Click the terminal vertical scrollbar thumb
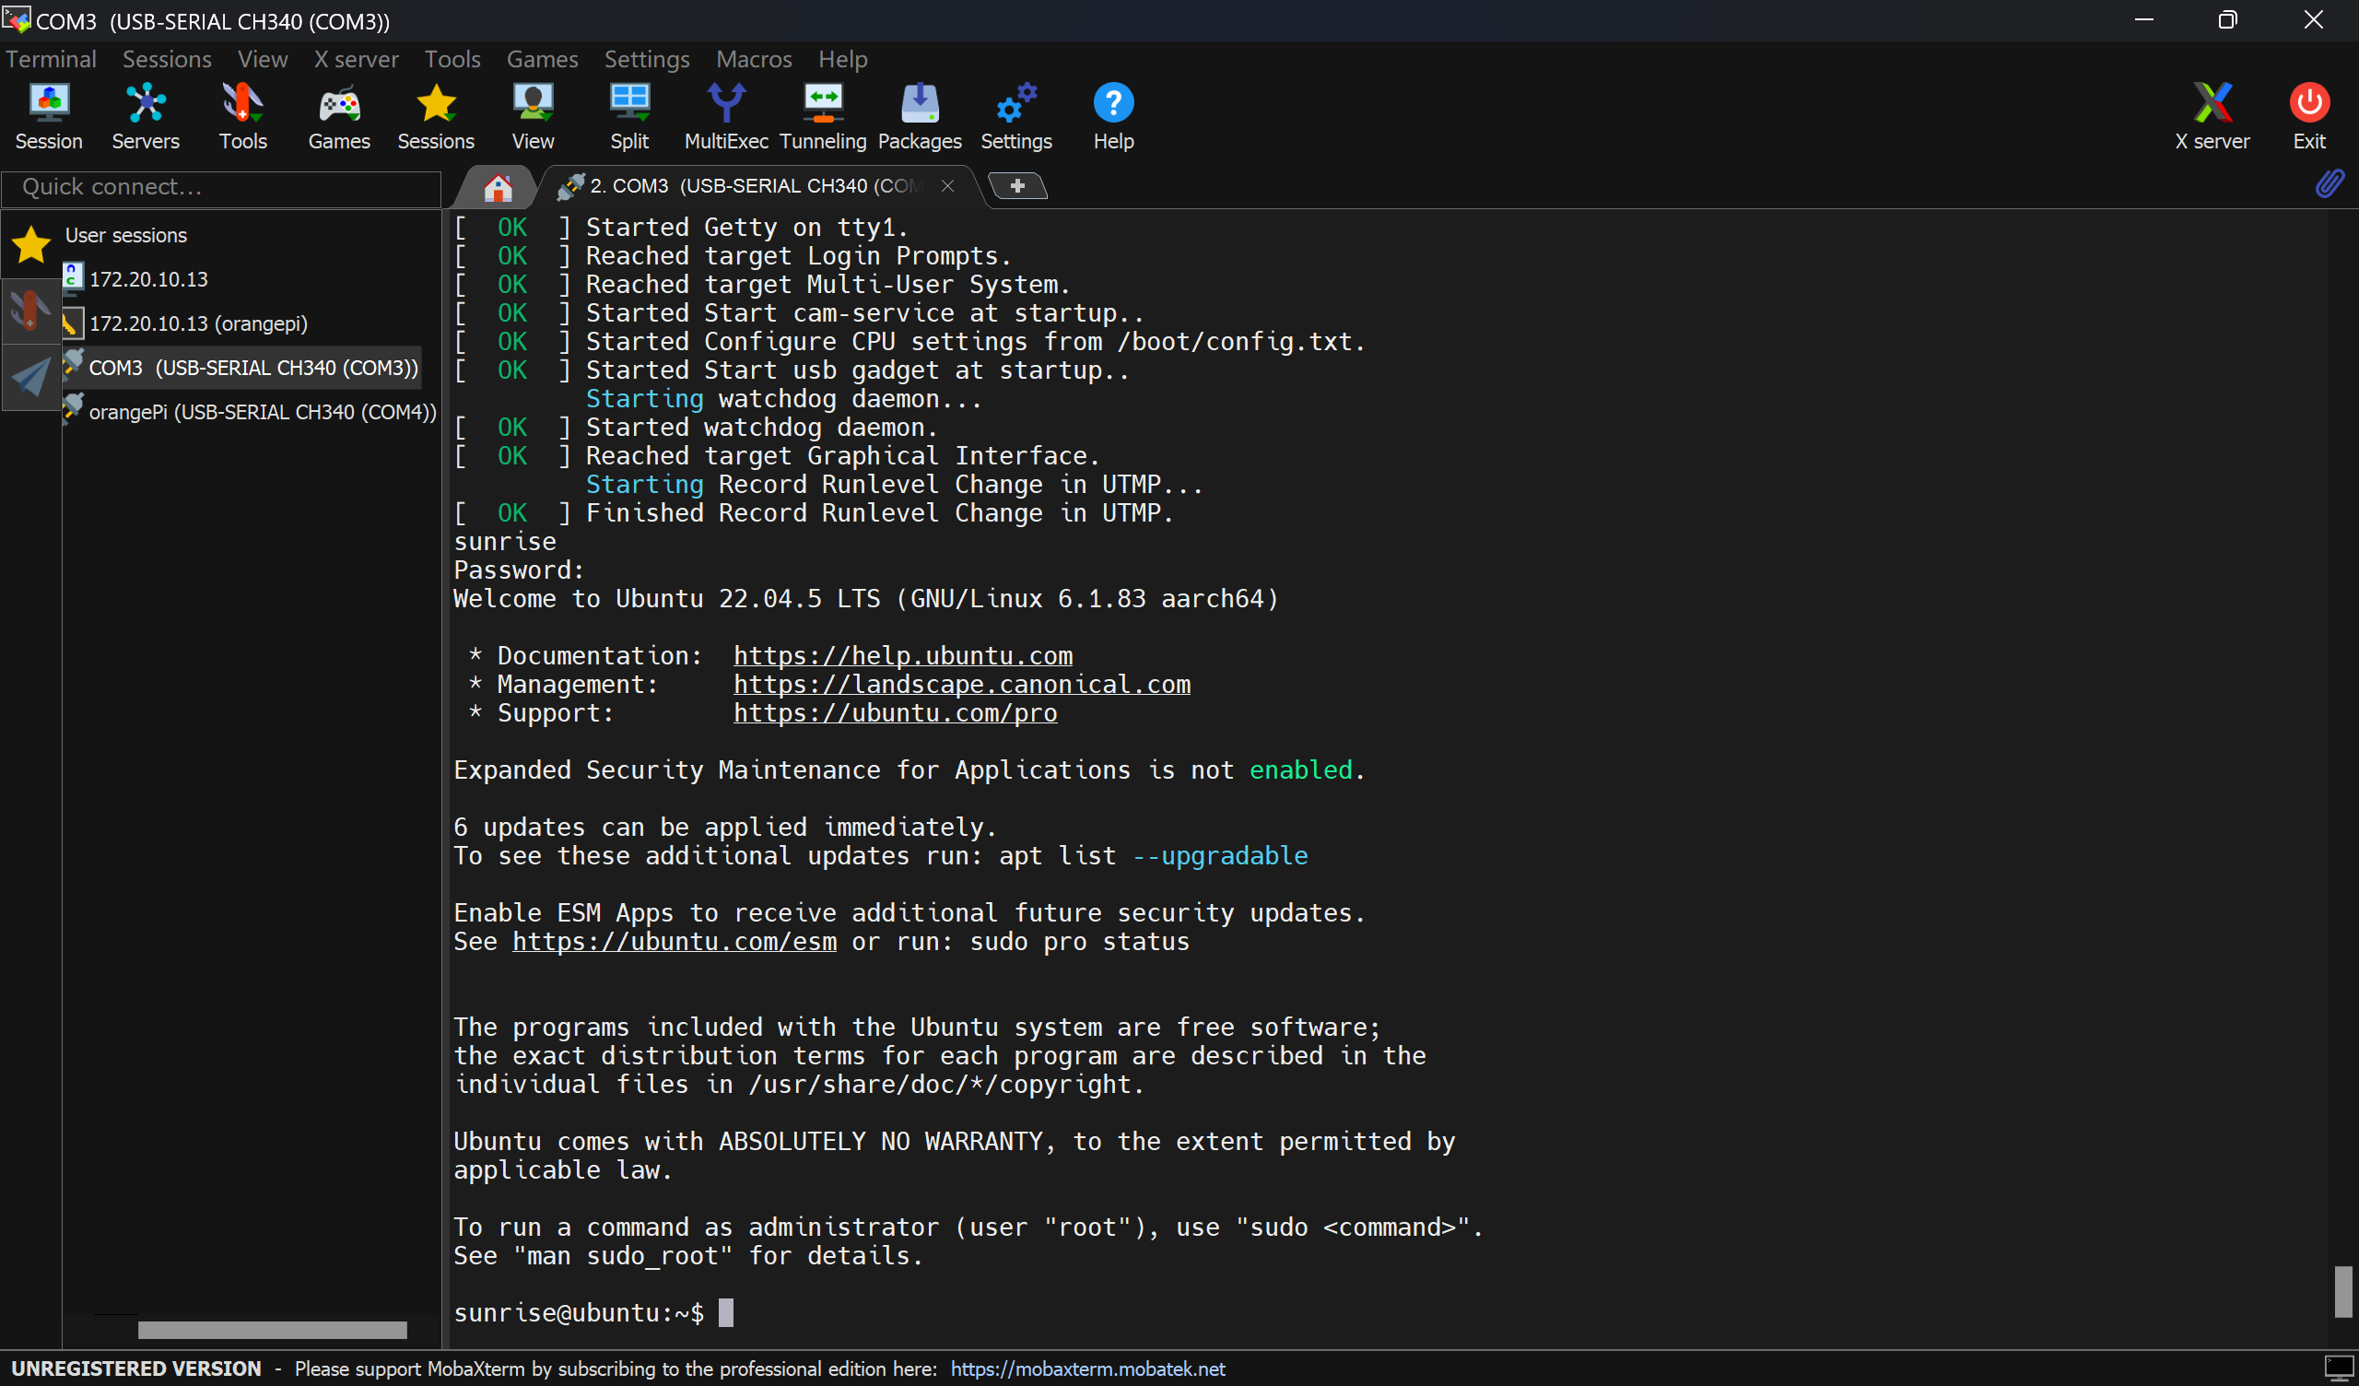The height and width of the screenshot is (1386, 2359). pyautogui.click(x=2343, y=1291)
